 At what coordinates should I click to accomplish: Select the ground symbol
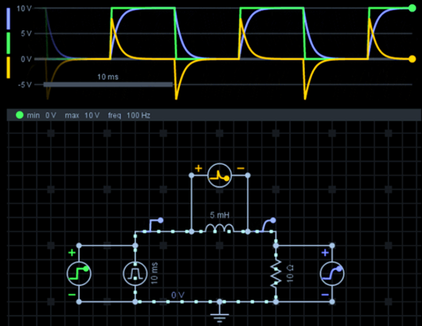pyautogui.click(x=220, y=314)
